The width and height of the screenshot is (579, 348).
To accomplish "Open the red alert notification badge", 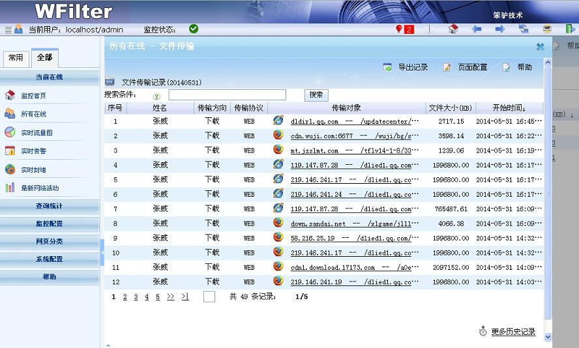I will (x=405, y=29).
